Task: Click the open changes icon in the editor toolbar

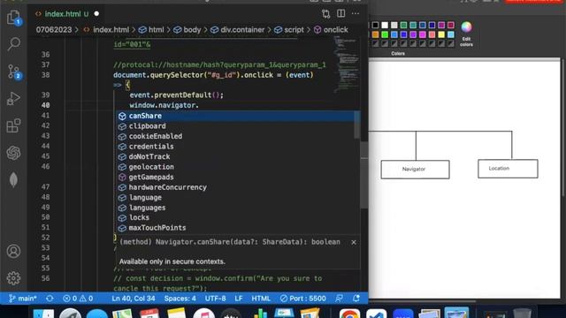Action: (x=326, y=14)
